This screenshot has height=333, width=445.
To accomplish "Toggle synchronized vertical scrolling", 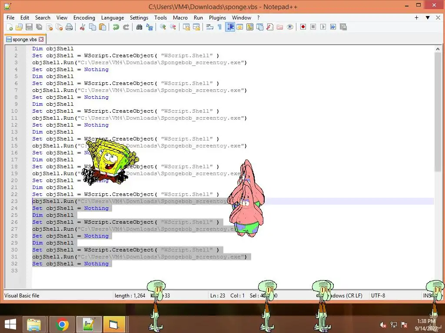I will pyautogui.click(x=186, y=27).
